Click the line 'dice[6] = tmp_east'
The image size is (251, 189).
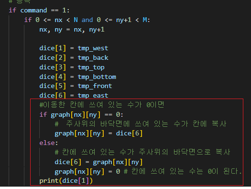74,96
